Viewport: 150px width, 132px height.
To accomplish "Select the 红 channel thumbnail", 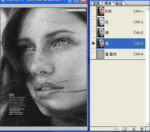I will click(101, 22).
